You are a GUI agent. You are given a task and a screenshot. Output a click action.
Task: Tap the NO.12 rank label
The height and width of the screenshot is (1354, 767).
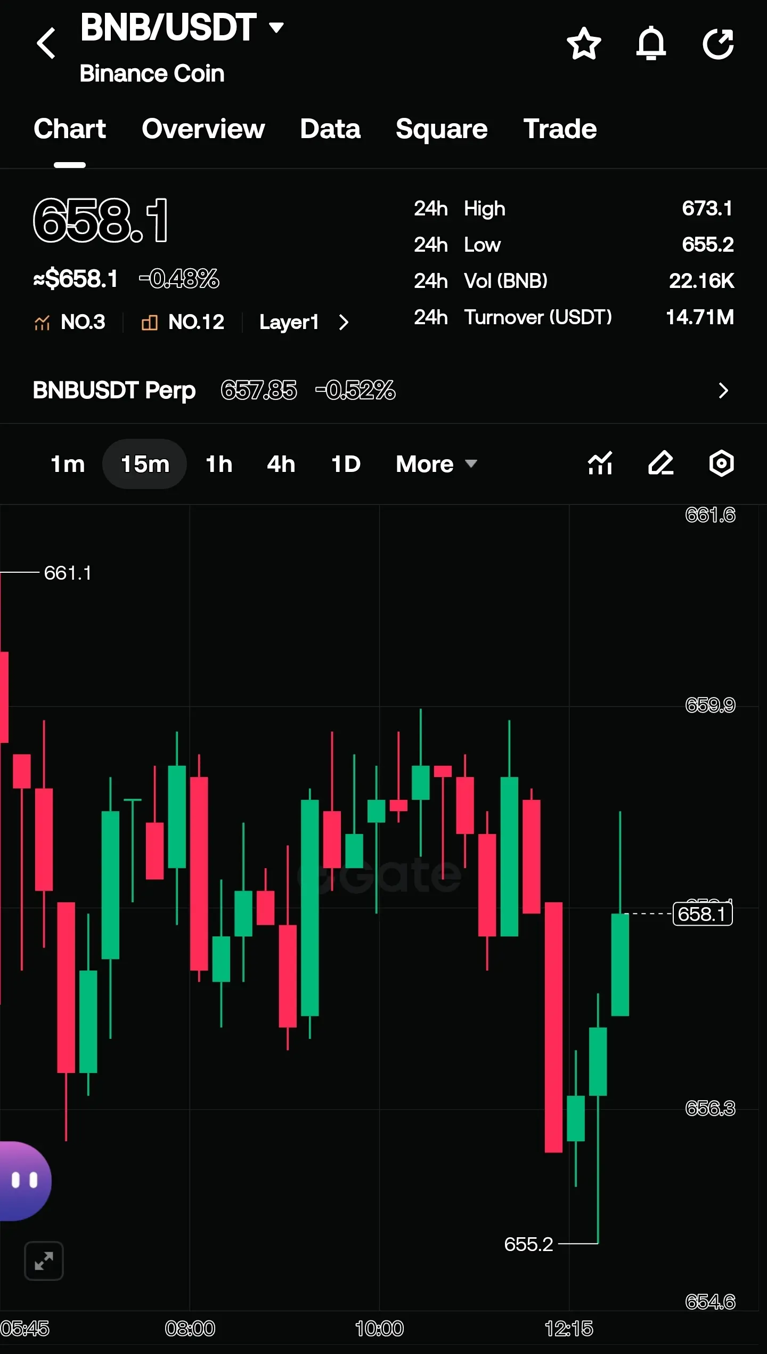click(196, 322)
